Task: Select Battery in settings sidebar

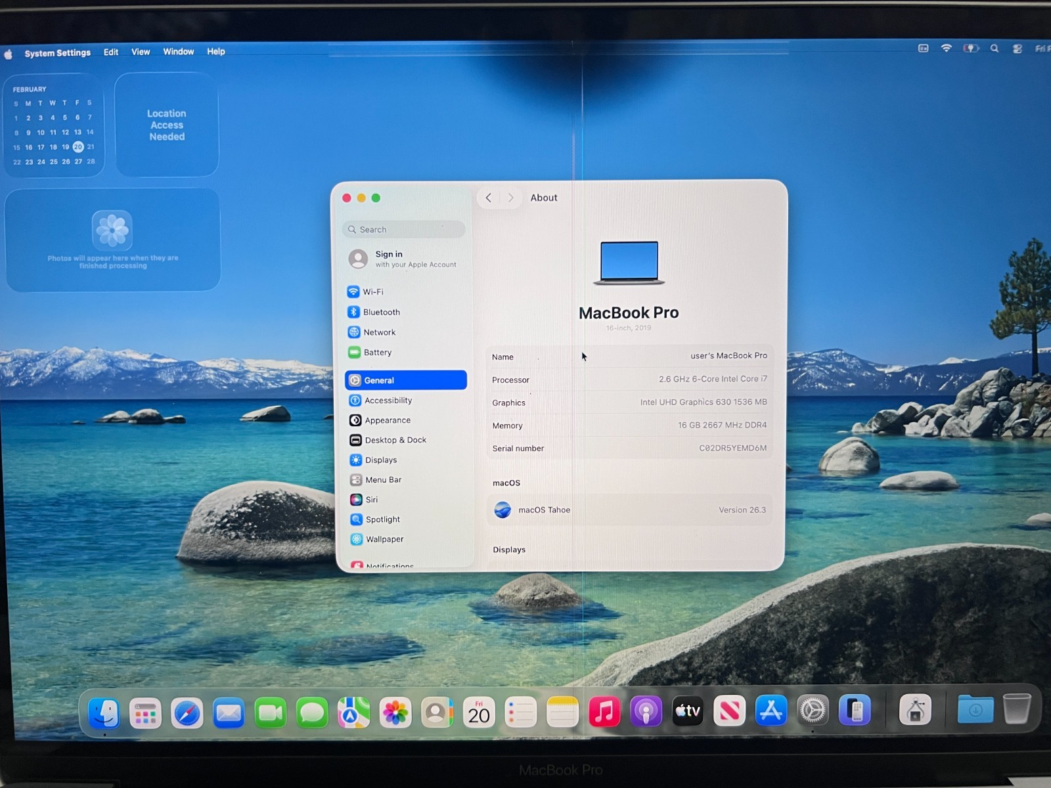Action: point(406,352)
